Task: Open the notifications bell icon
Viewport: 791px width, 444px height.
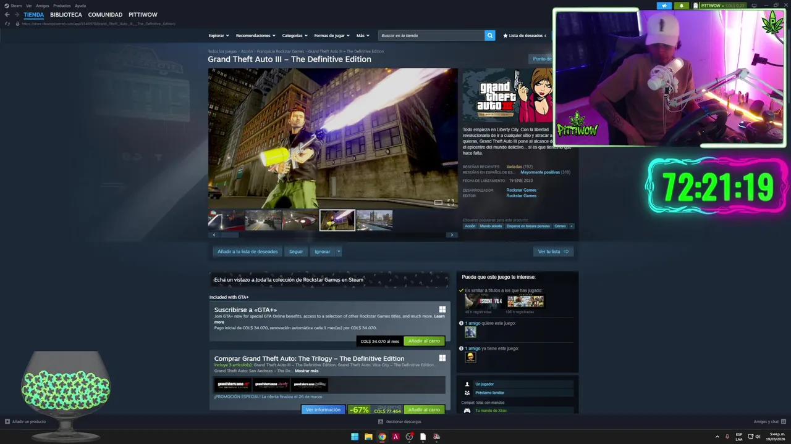Action: tap(682, 6)
